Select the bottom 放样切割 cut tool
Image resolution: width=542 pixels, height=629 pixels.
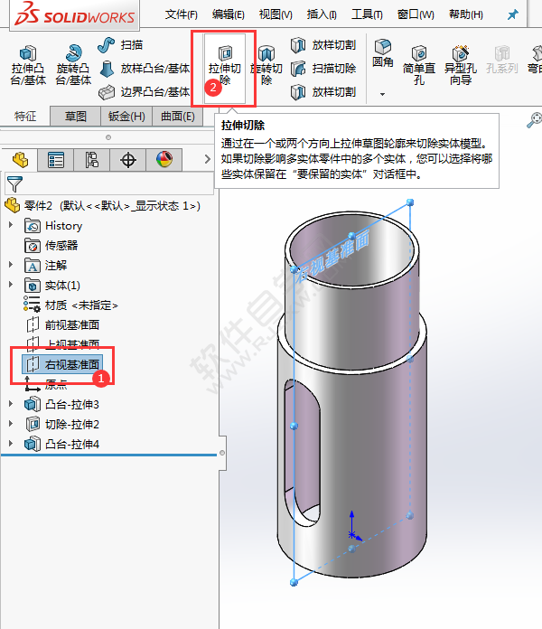323,92
